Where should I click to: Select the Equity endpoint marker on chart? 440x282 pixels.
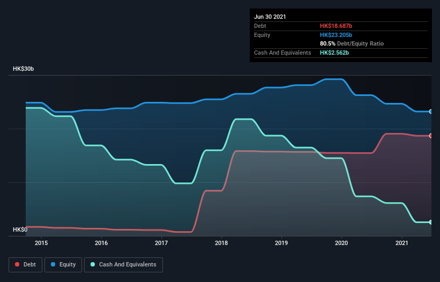431,112
